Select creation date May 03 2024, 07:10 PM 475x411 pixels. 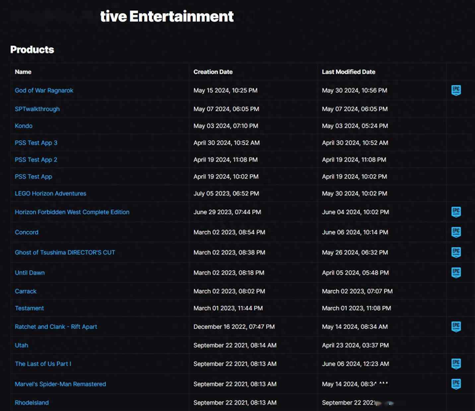tap(226, 126)
